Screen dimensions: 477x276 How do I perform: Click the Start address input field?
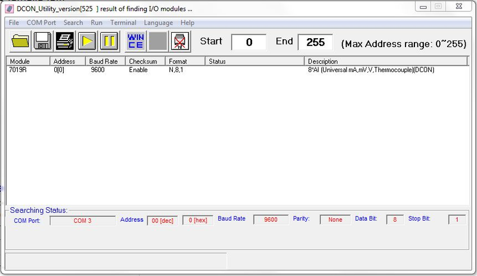[249, 42]
